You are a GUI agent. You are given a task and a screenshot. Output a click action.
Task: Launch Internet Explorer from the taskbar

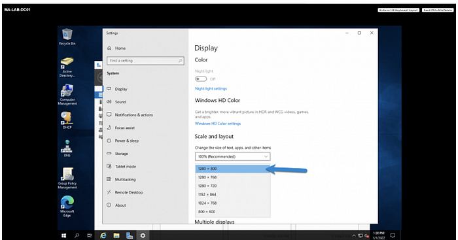[x=103, y=235]
